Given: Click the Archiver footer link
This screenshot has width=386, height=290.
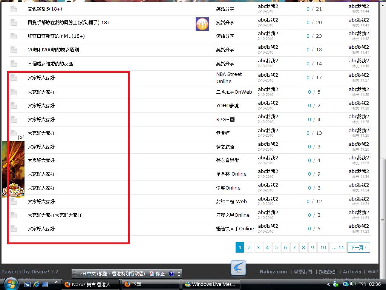Looking at the screenshot, I should point(352,271).
